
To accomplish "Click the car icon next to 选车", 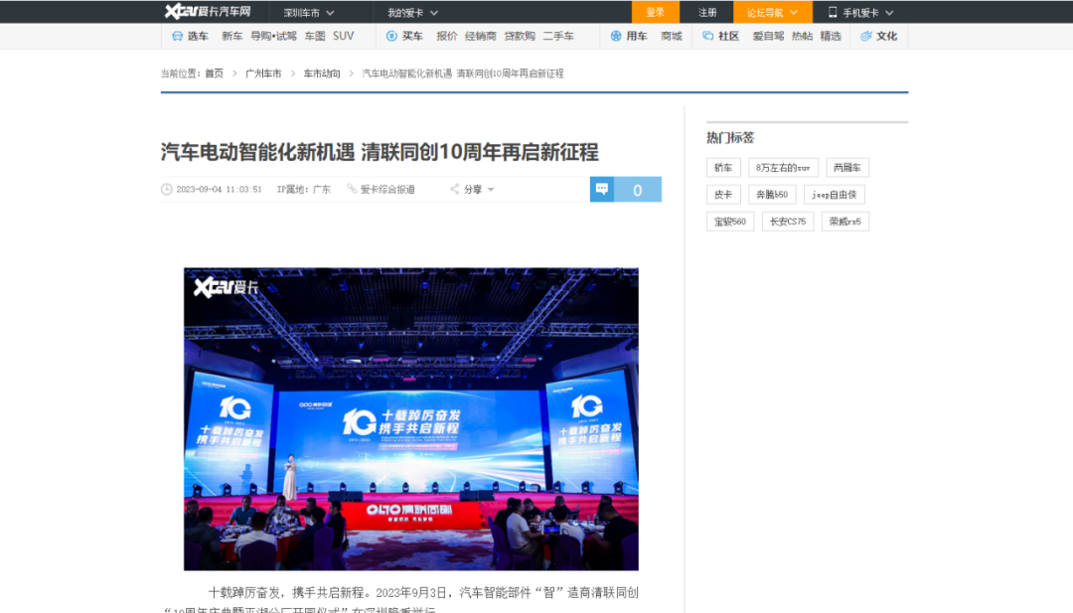I will click(177, 36).
